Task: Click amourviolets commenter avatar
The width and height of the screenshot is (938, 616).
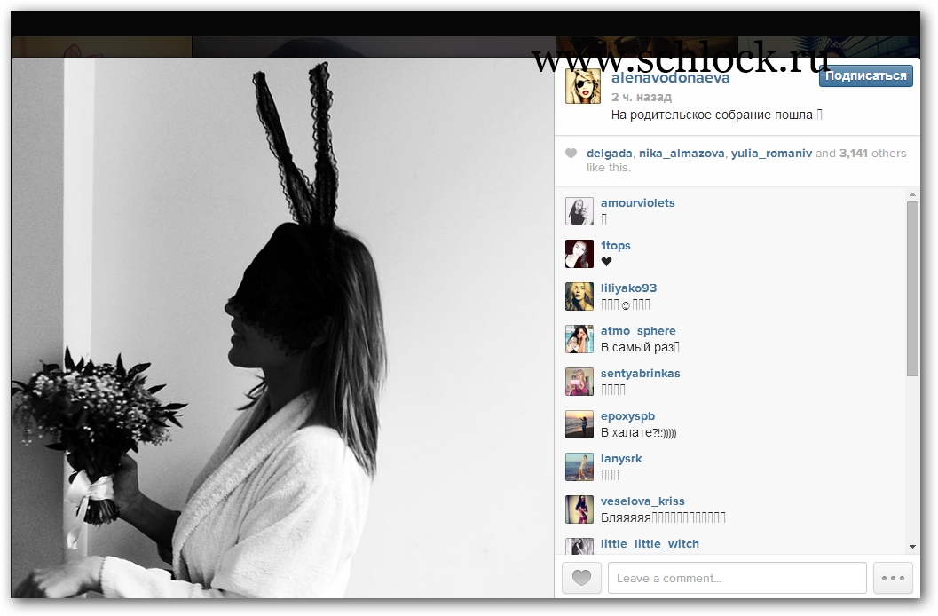Action: [579, 211]
